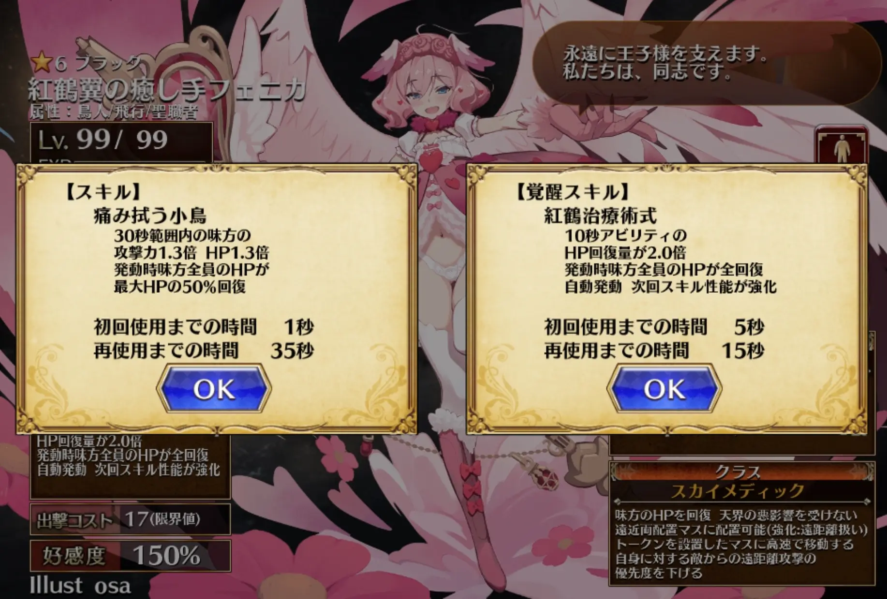Click the skill name 痛み拭う小鳥

[x=150, y=216]
